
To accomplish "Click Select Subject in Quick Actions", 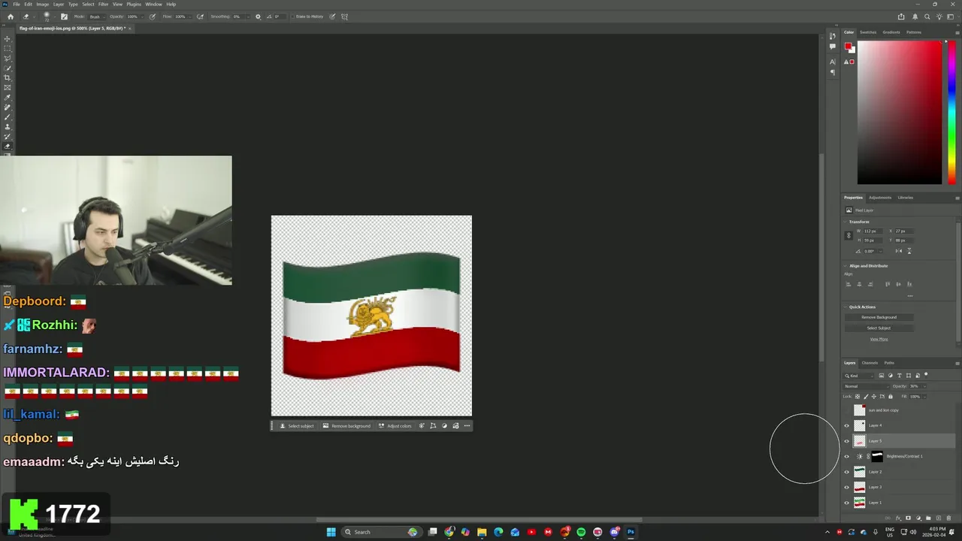I will [x=879, y=328].
